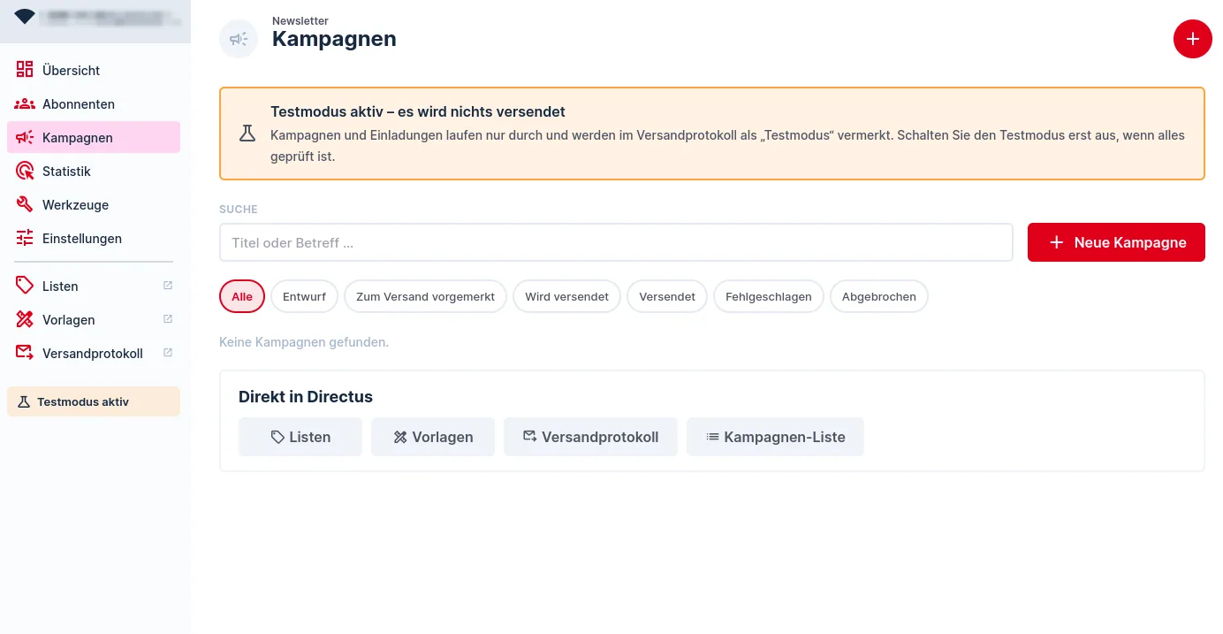Filter by Versendet status
This screenshot has width=1223, height=634.
(667, 296)
